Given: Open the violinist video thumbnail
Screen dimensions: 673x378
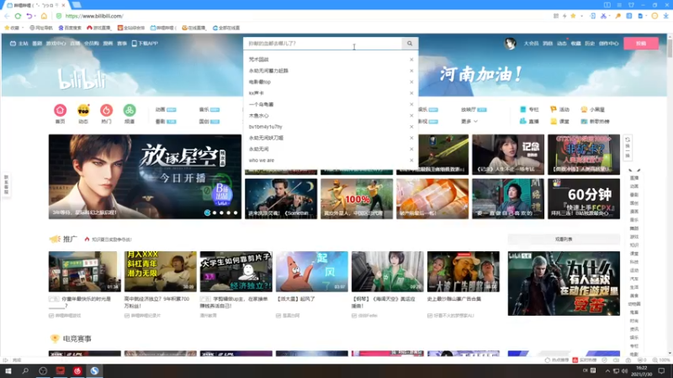Looking at the screenshot, I should 281,199.
